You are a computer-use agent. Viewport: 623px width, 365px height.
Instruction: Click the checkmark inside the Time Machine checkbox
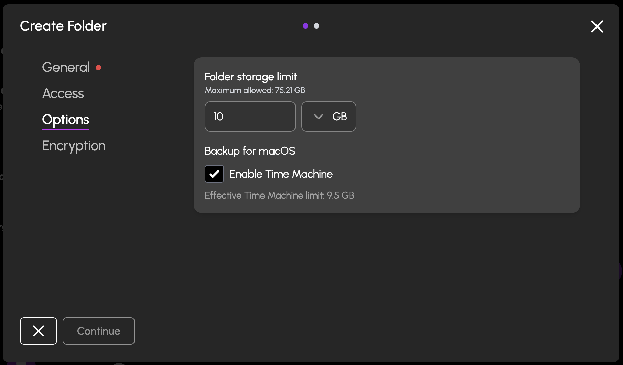[x=214, y=174]
